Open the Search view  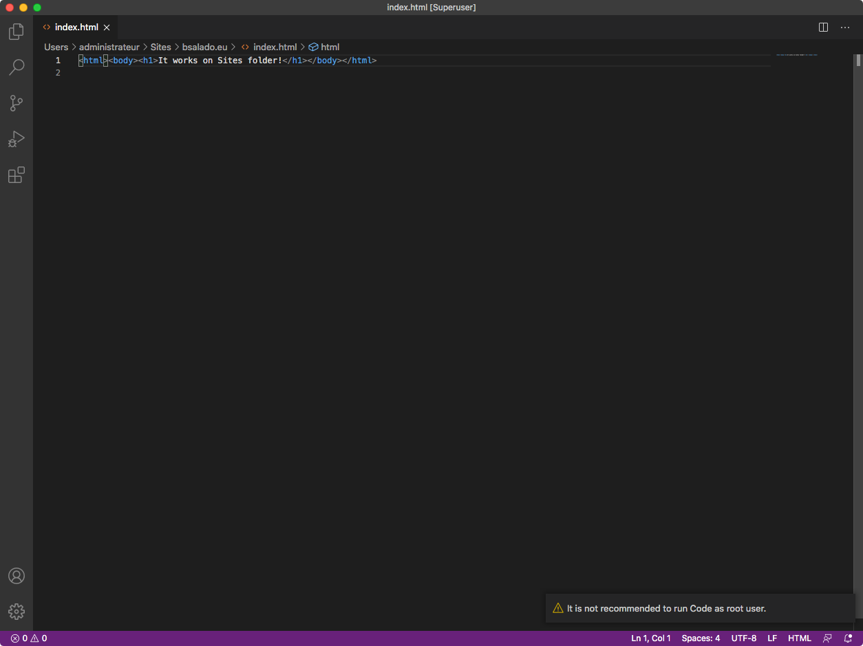click(16, 67)
